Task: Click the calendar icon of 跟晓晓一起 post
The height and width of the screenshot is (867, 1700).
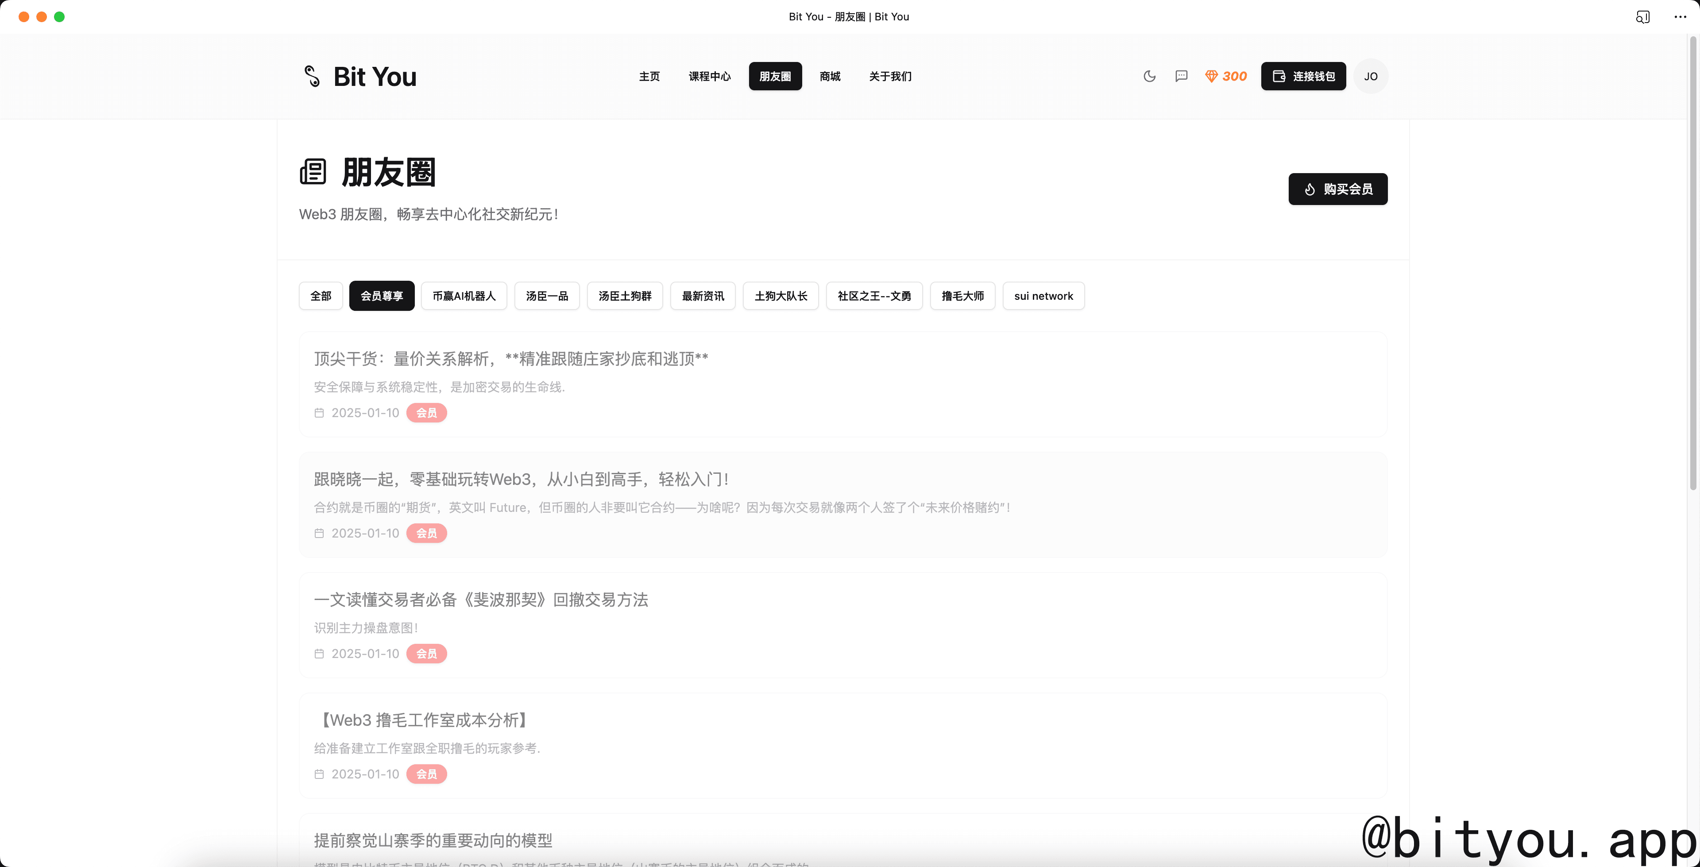Action: 319,533
